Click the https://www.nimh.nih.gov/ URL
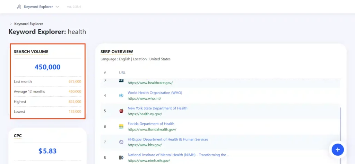The width and height of the screenshot is (355, 164). (x=148, y=161)
